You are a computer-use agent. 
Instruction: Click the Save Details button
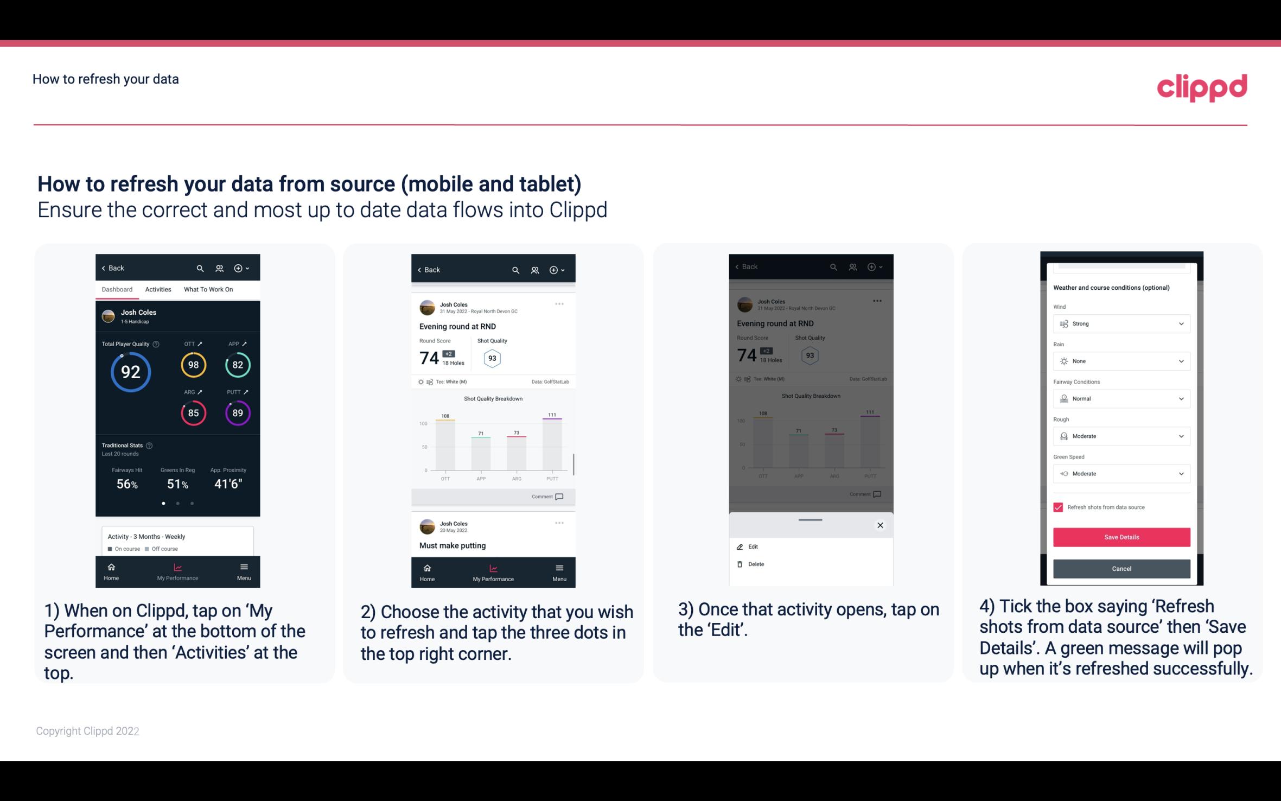point(1120,537)
